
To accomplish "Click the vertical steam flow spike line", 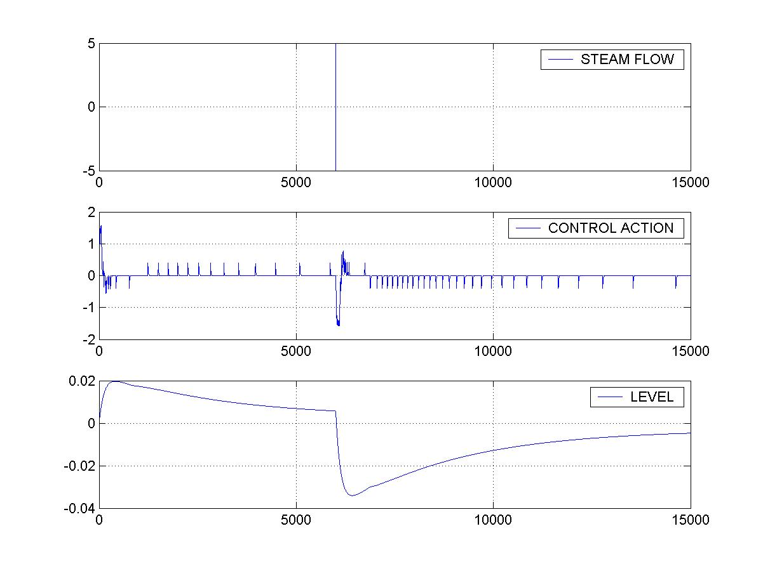I will point(335,107).
